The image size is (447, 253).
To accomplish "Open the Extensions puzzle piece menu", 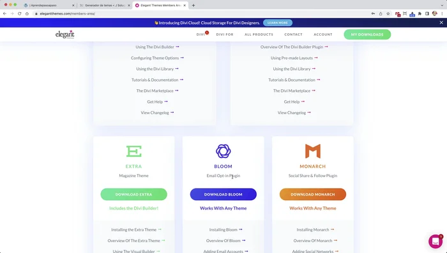I will pos(420,13).
